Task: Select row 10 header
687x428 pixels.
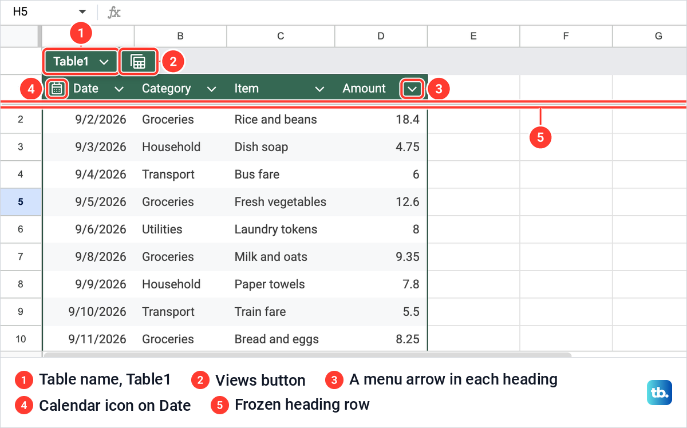Action: pyautogui.click(x=21, y=339)
